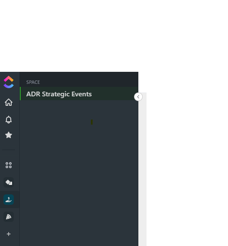The height and width of the screenshot is (246, 228).
Task: Click the dark header strip above SPACE label
Action: tap(79, 75)
